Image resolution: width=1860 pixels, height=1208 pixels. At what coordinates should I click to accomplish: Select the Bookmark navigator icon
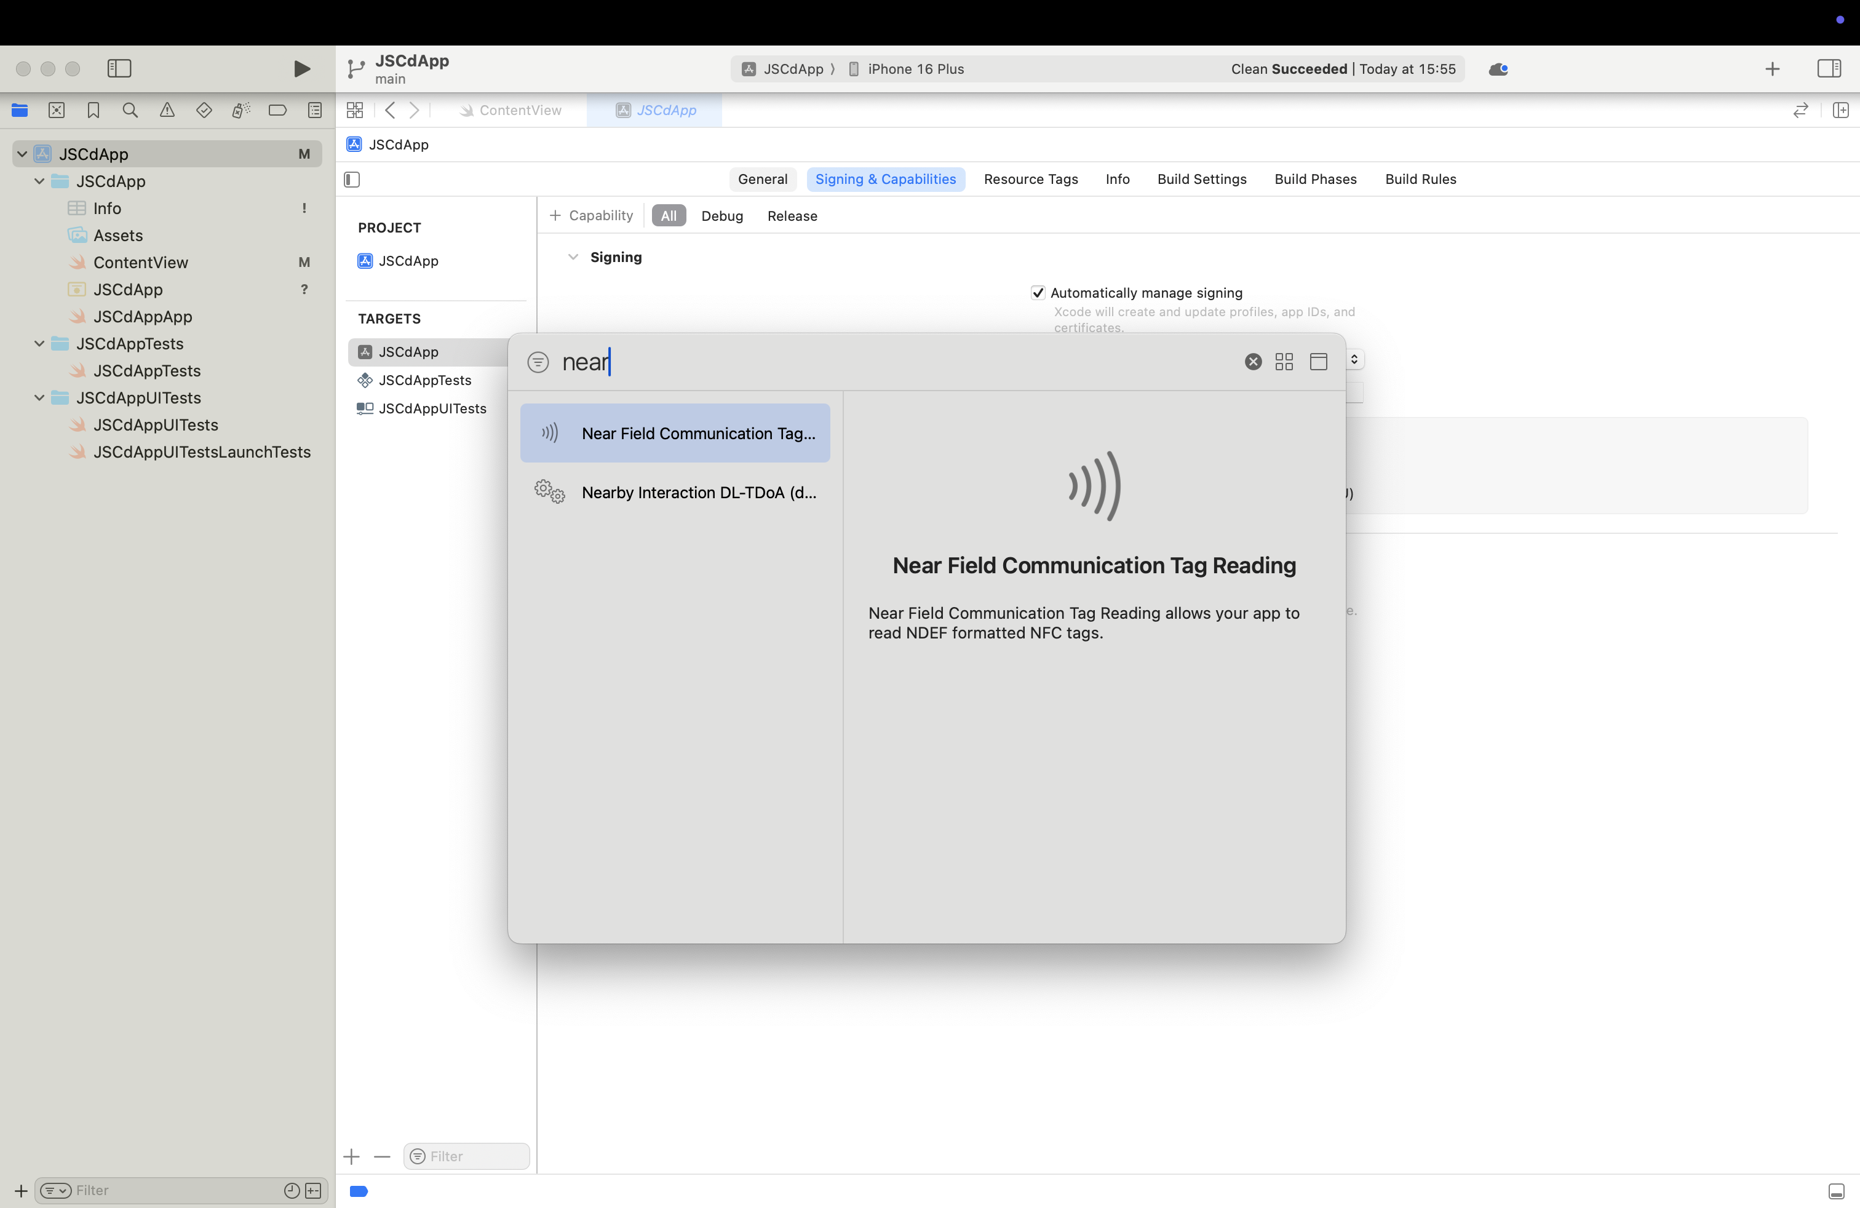point(93,110)
